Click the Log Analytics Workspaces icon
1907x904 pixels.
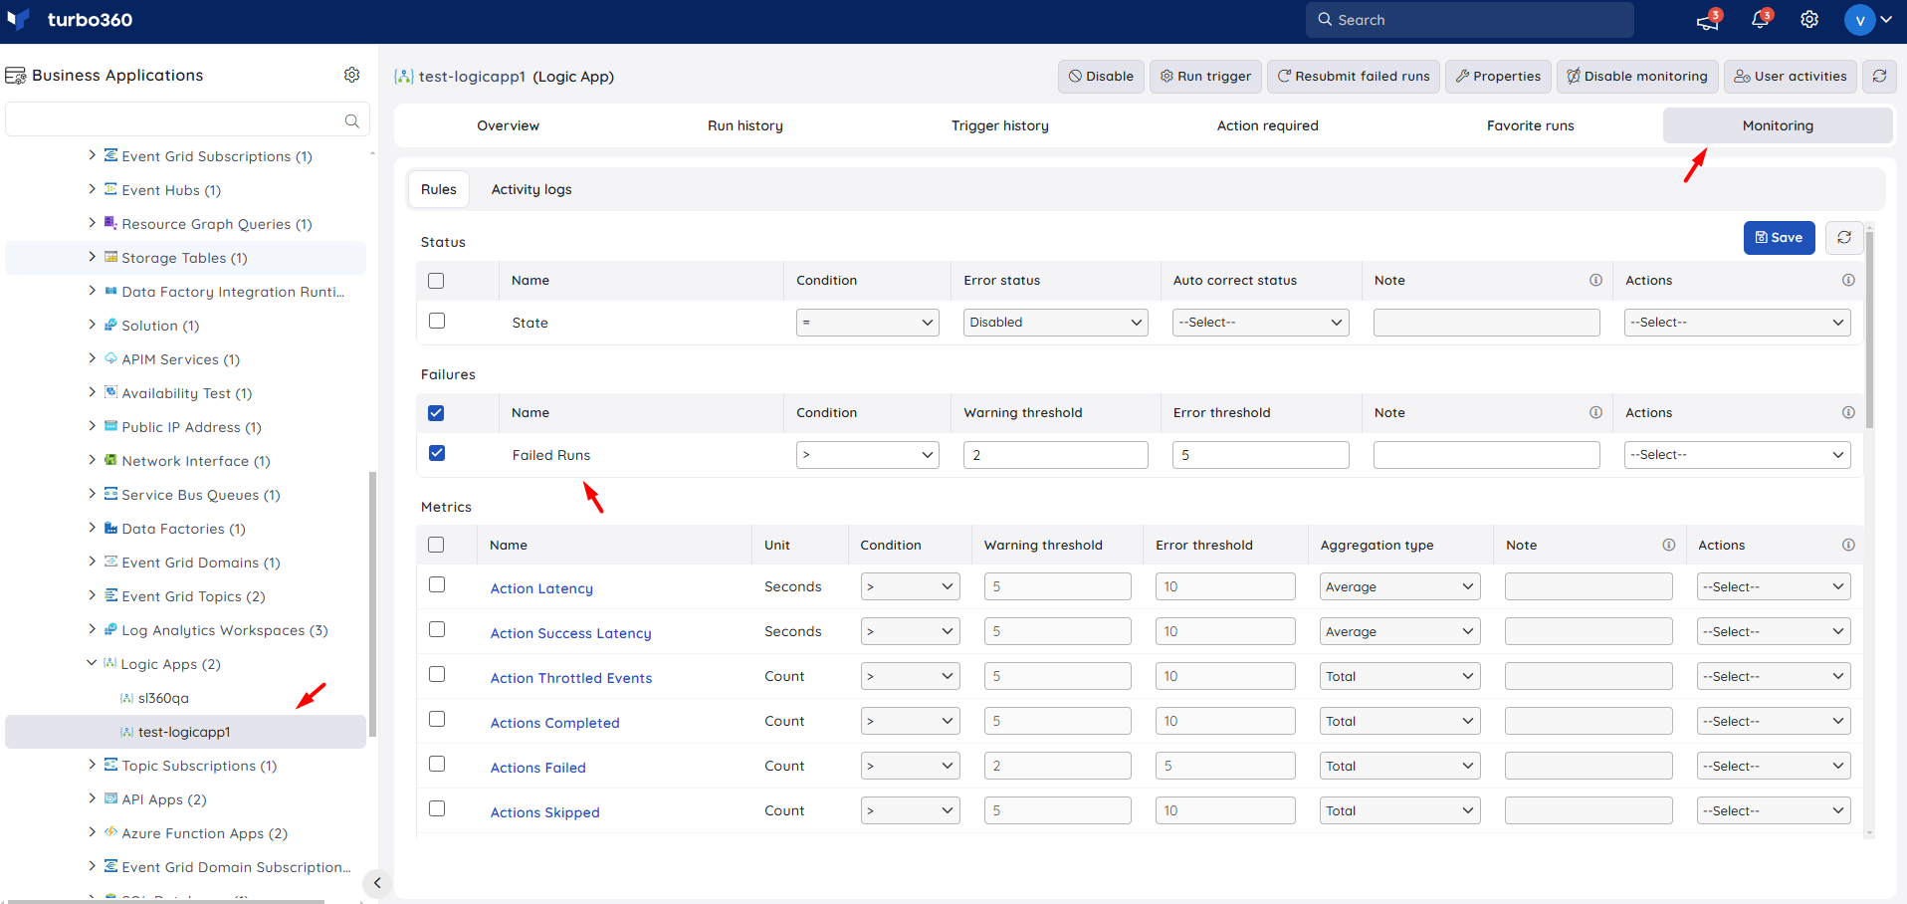pyautogui.click(x=110, y=629)
